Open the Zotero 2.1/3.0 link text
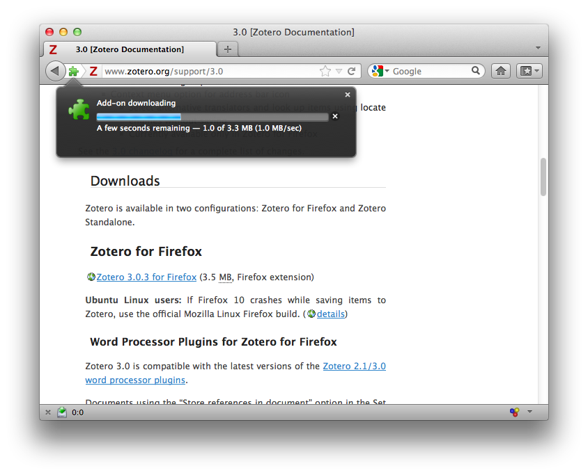The image size is (588, 475). (x=355, y=366)
